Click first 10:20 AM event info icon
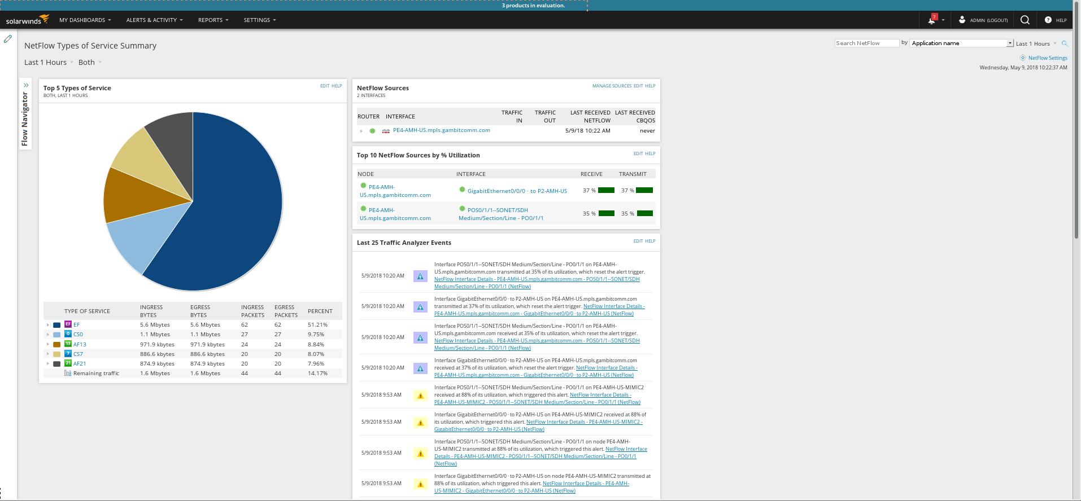Screen dimensions: 1081x501 click(x=420, y=276)
